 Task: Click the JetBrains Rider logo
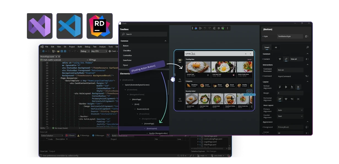coord(100,26)
